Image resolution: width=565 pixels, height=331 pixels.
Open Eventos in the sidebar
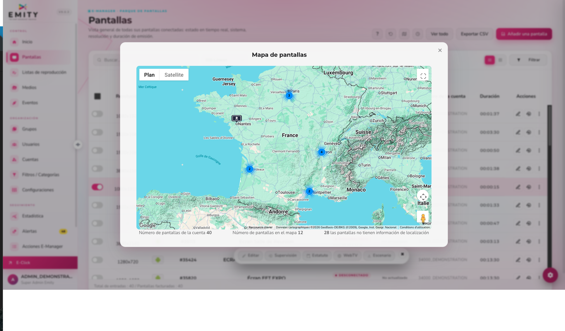38,103
